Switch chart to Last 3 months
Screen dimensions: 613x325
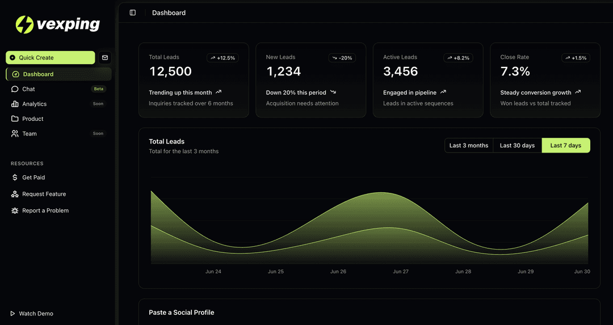[468, 146]
